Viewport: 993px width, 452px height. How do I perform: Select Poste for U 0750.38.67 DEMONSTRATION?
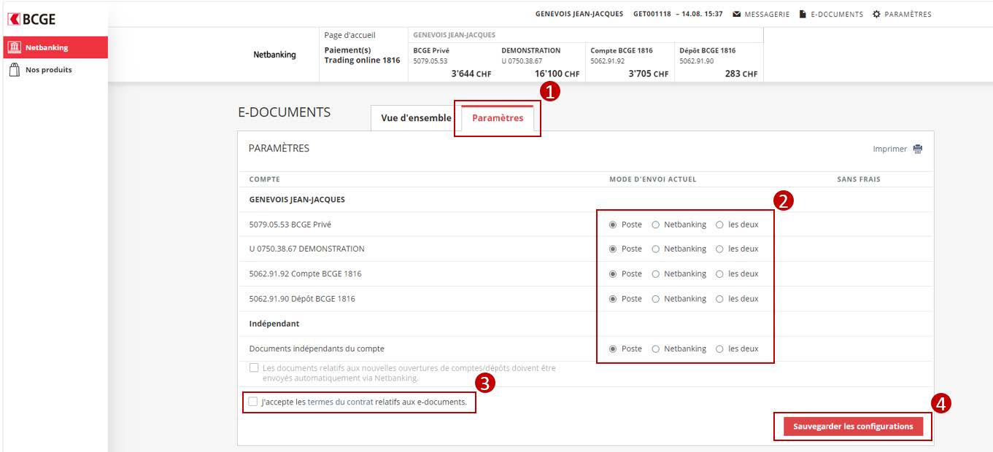pos(613,249)
